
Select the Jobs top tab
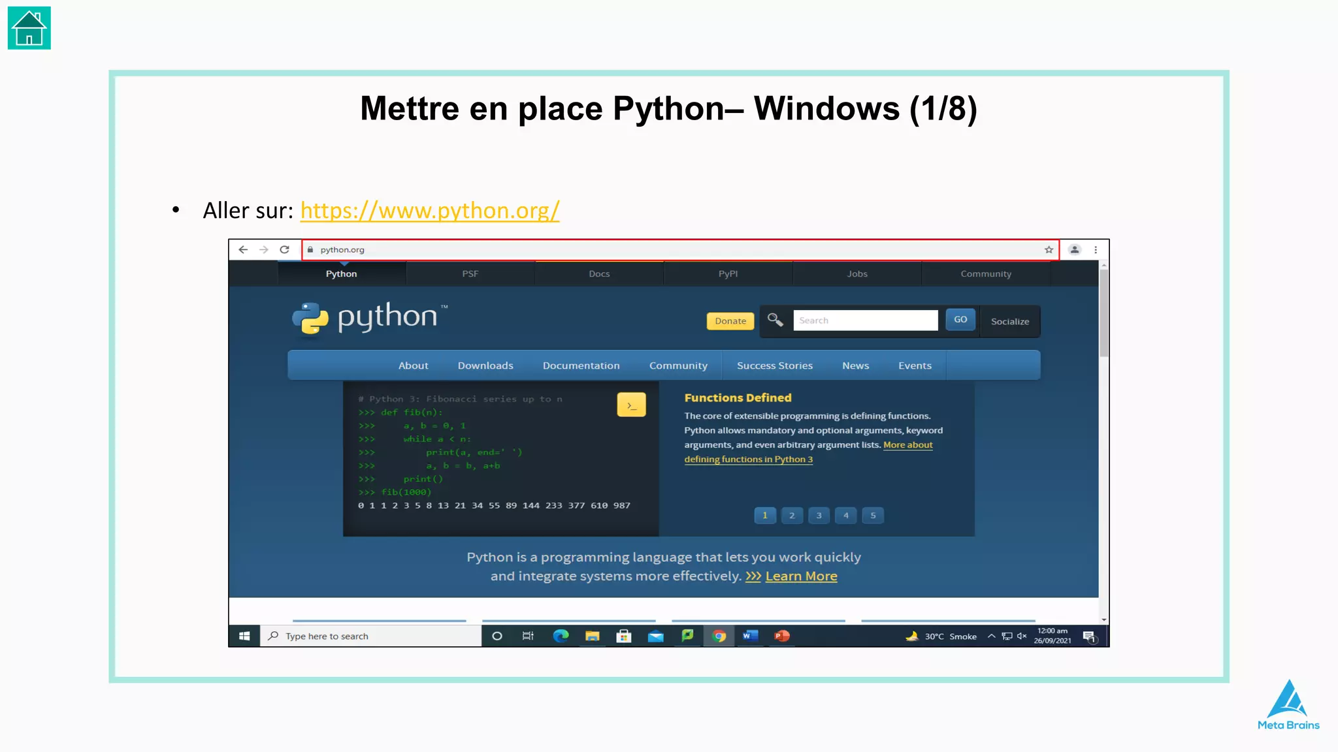pos(857,274)
